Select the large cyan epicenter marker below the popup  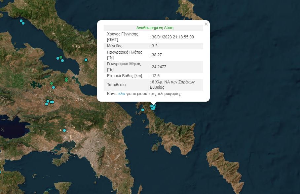pyautogui.click(x=153, y=108)
